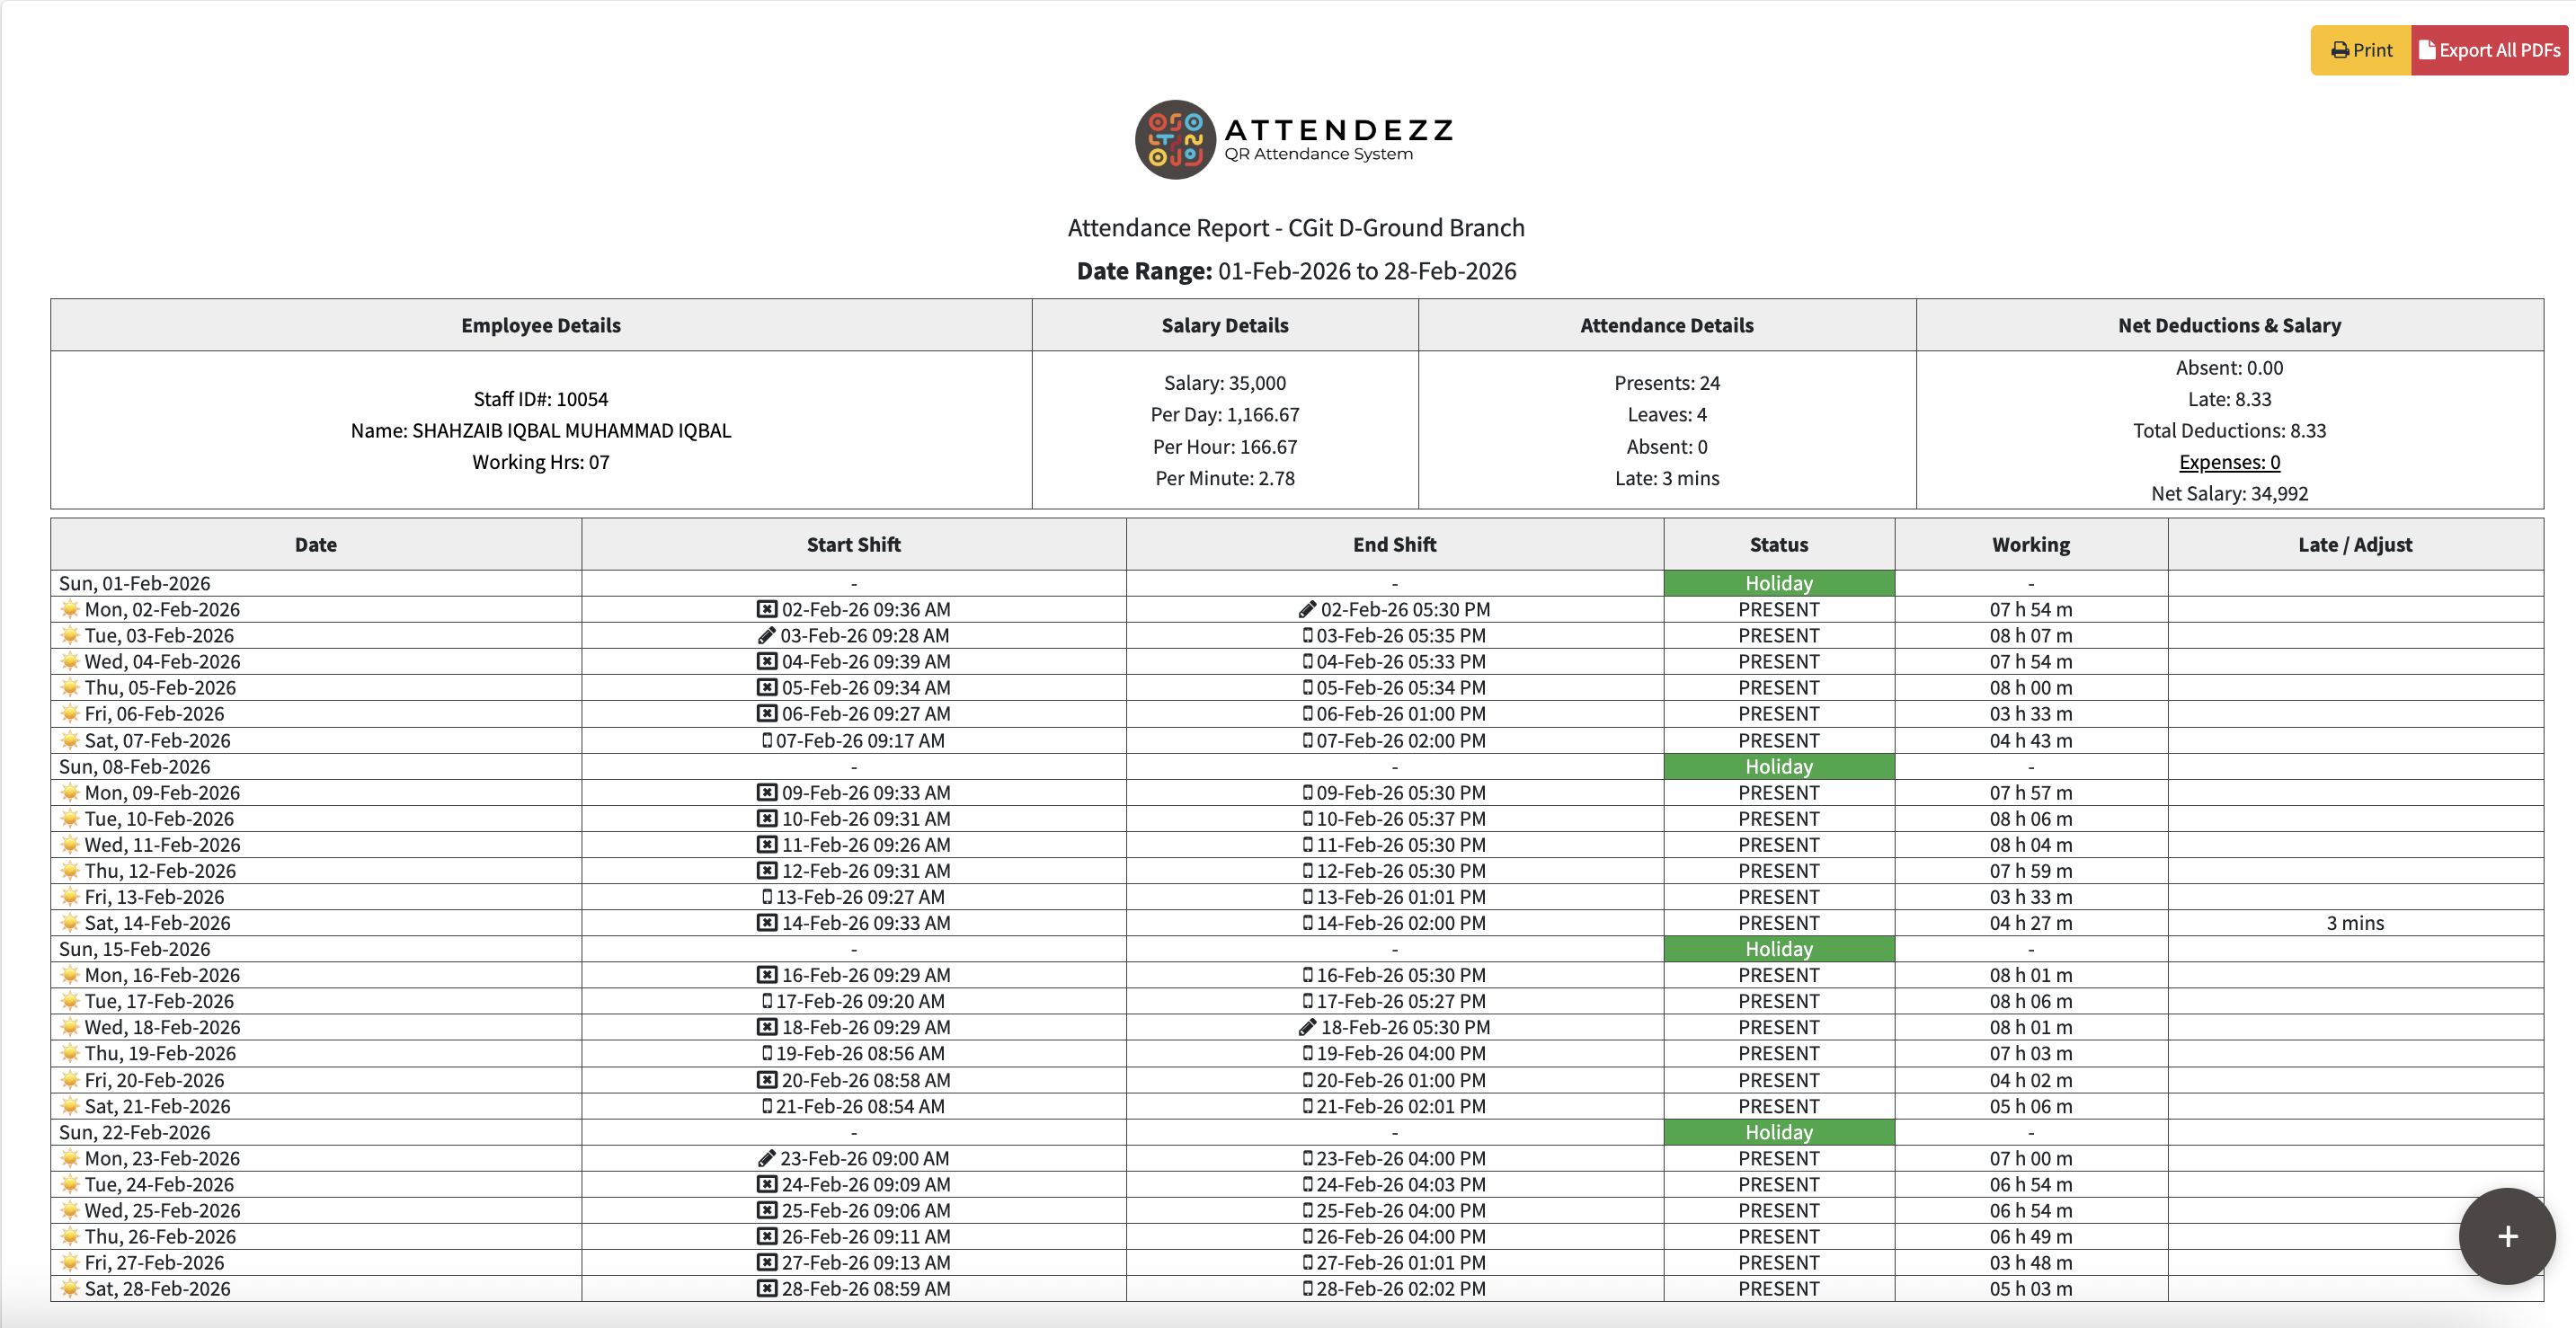Image resolution: width=2576 pixels, height=1328 pixels.
Task: Click sun icon next to Mon, 02-Feb-2026
Action: [x=70, y=609]
